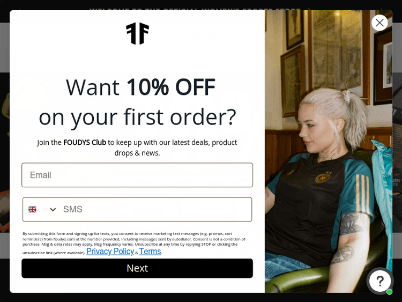
Task: Click the bold 'FOUDYS Club' text
Action: click(85, 142)
